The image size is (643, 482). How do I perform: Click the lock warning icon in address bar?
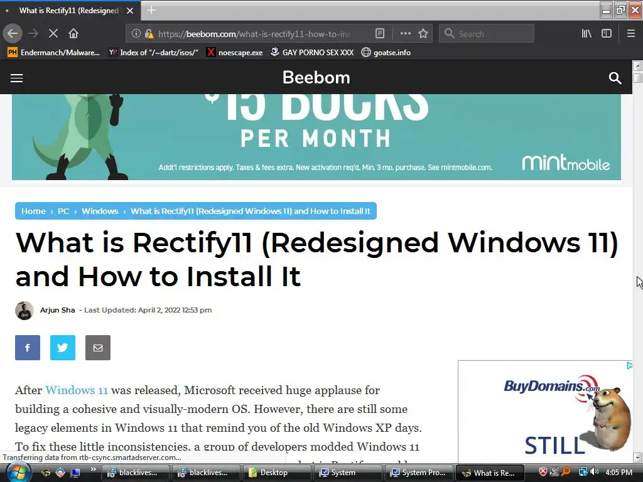click(x=149, y=34)
